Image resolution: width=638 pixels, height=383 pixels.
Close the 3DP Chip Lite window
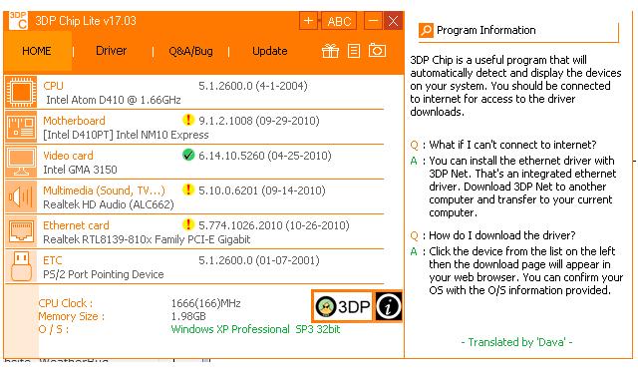click(393, 21)
